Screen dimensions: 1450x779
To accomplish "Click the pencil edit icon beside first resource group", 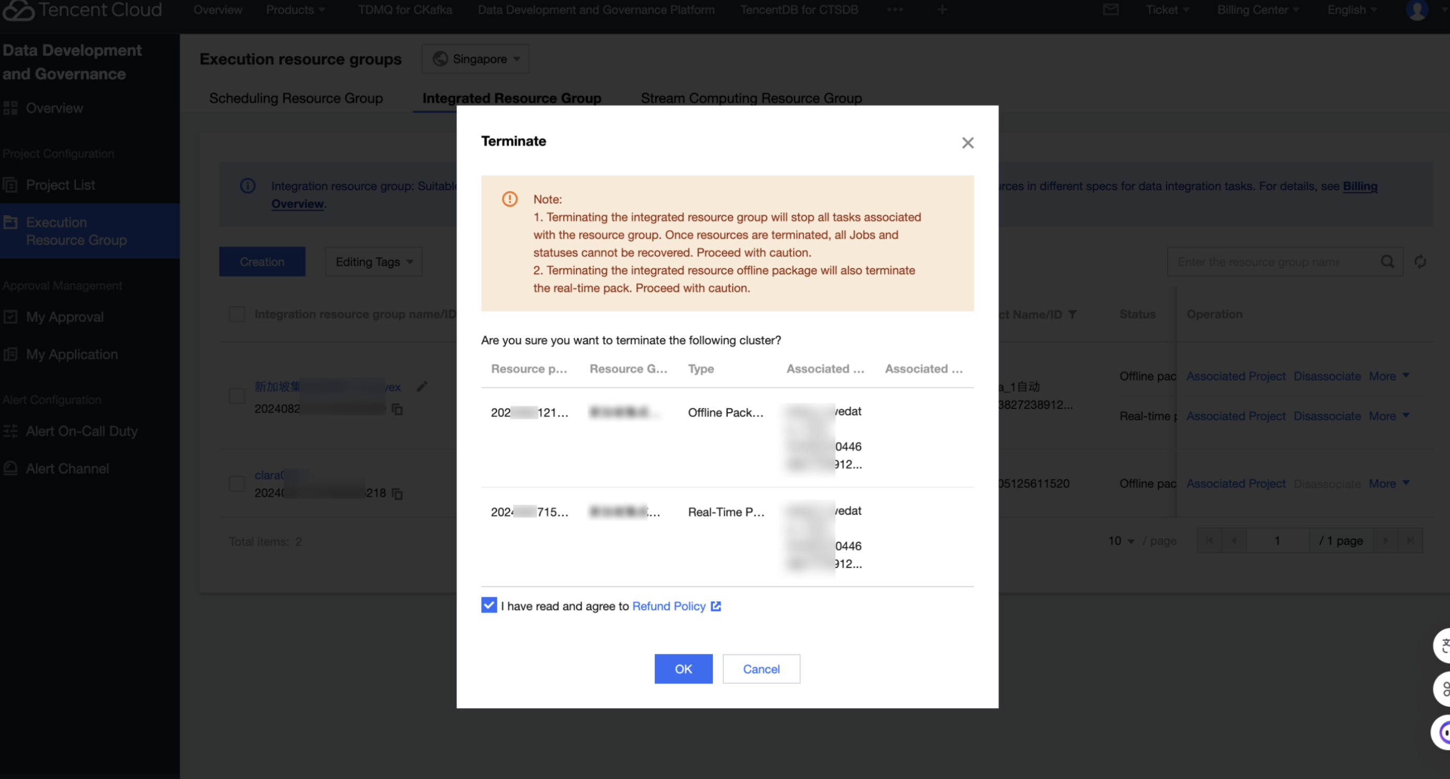I will pyautogui.click(x=421, y=387).
